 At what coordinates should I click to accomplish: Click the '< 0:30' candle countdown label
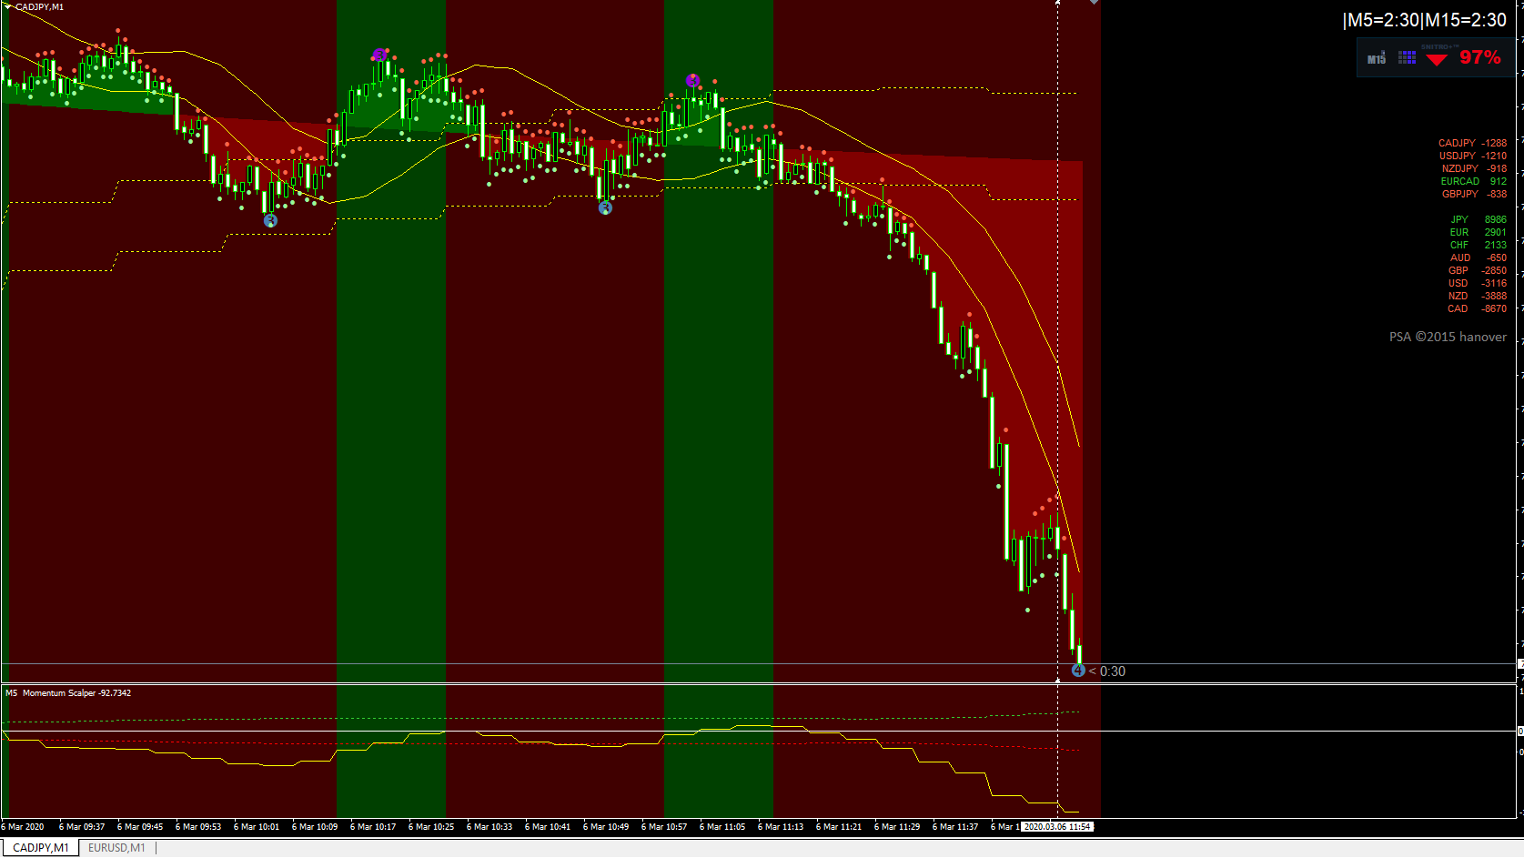(1106, 671)
